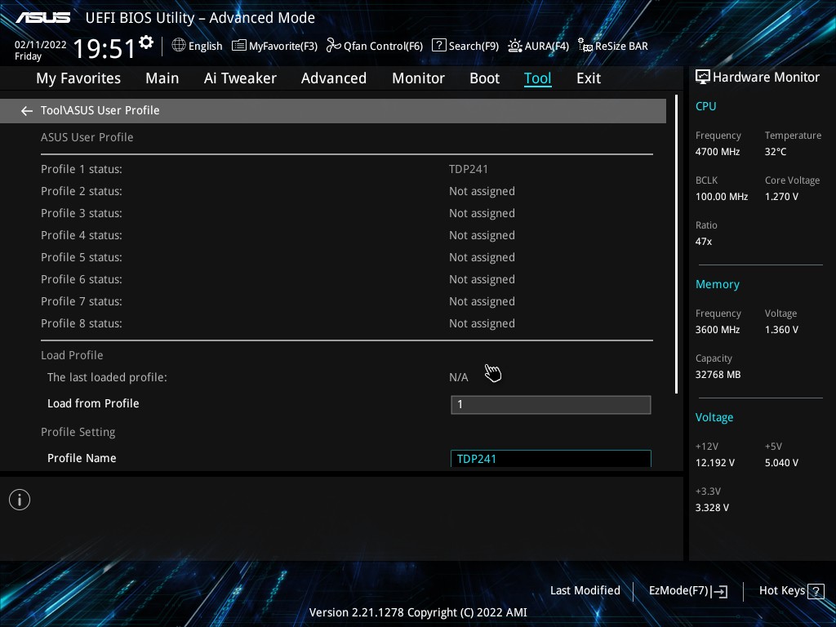Click the globe language icon

click(x=179, y=46)
